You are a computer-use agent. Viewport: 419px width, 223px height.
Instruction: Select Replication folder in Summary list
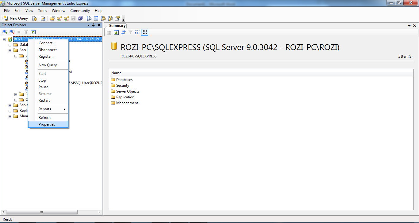click(122, 97)
